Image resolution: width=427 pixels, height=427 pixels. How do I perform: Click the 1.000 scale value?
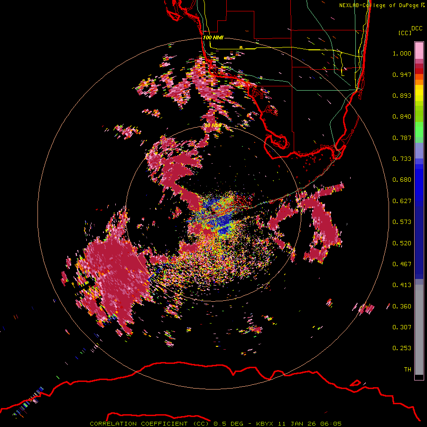402,53
